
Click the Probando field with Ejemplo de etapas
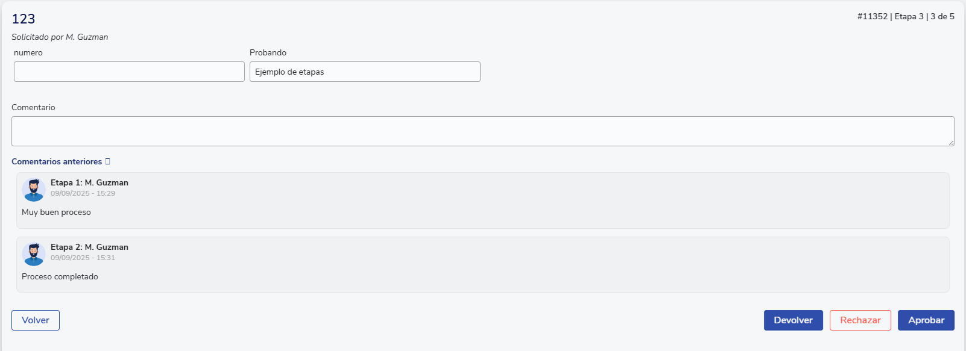[365, 72]
